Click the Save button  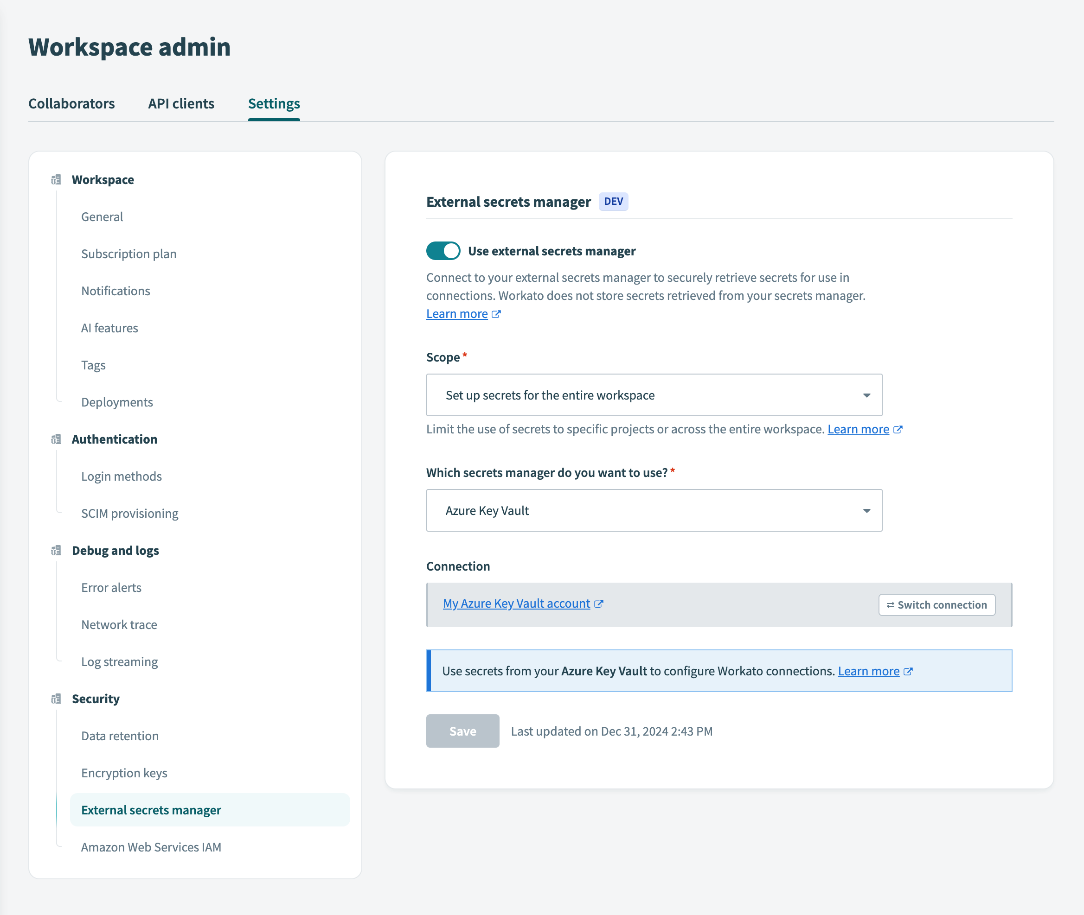click(462, 731)
